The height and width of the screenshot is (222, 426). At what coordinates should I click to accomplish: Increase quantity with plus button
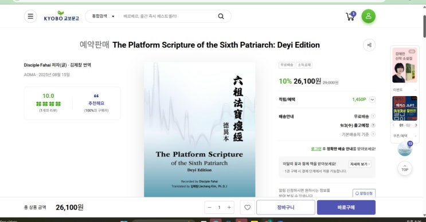coord(229,207)
